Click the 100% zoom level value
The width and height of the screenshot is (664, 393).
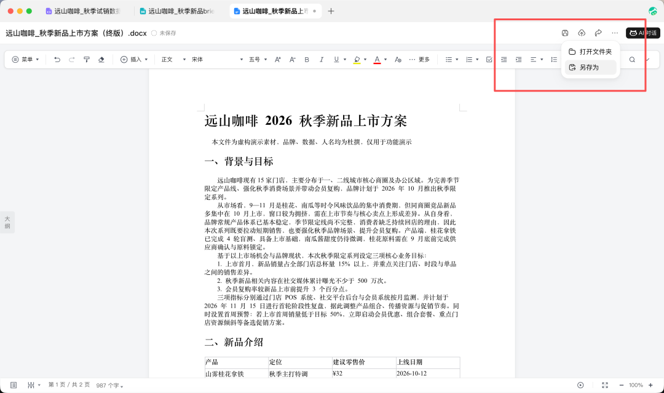point(636,385)
